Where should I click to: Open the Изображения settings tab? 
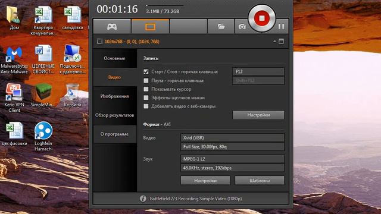[115, 96]
